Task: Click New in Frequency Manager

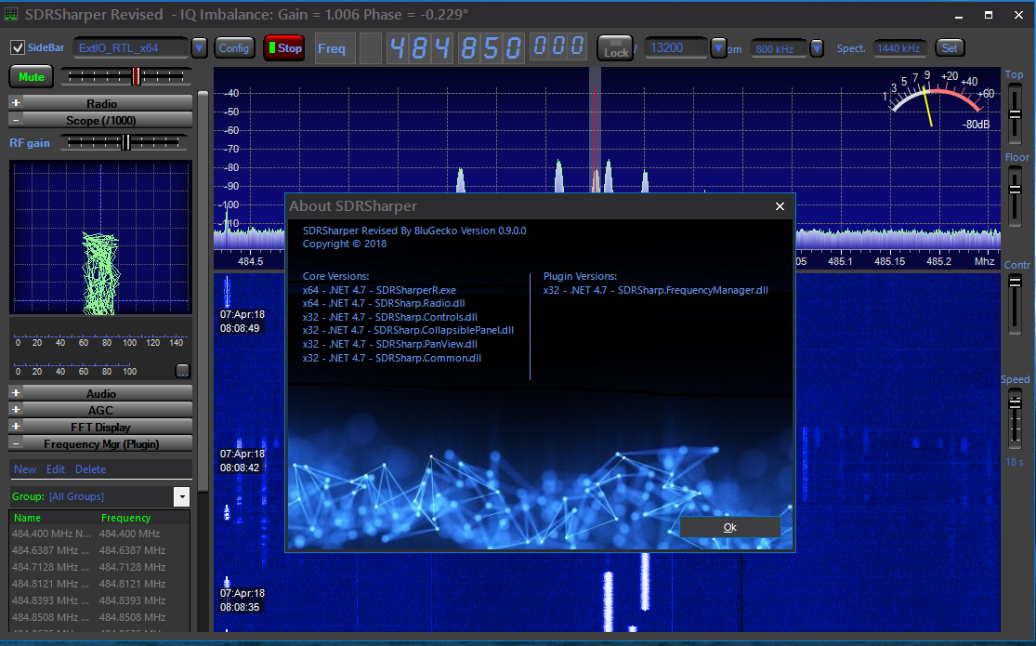Action: [x=25, y=469]
